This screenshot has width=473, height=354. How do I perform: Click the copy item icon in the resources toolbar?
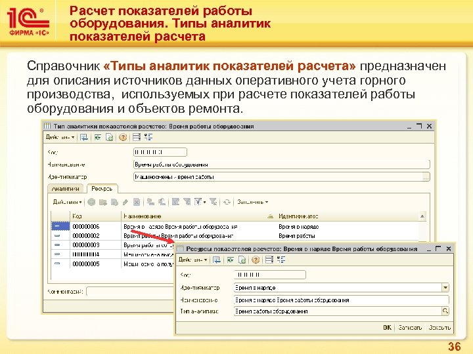click(114, 202)
